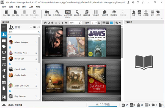Open the 帮助 menu
Viewport: 165px width, 108px height.
pos(38,7)
